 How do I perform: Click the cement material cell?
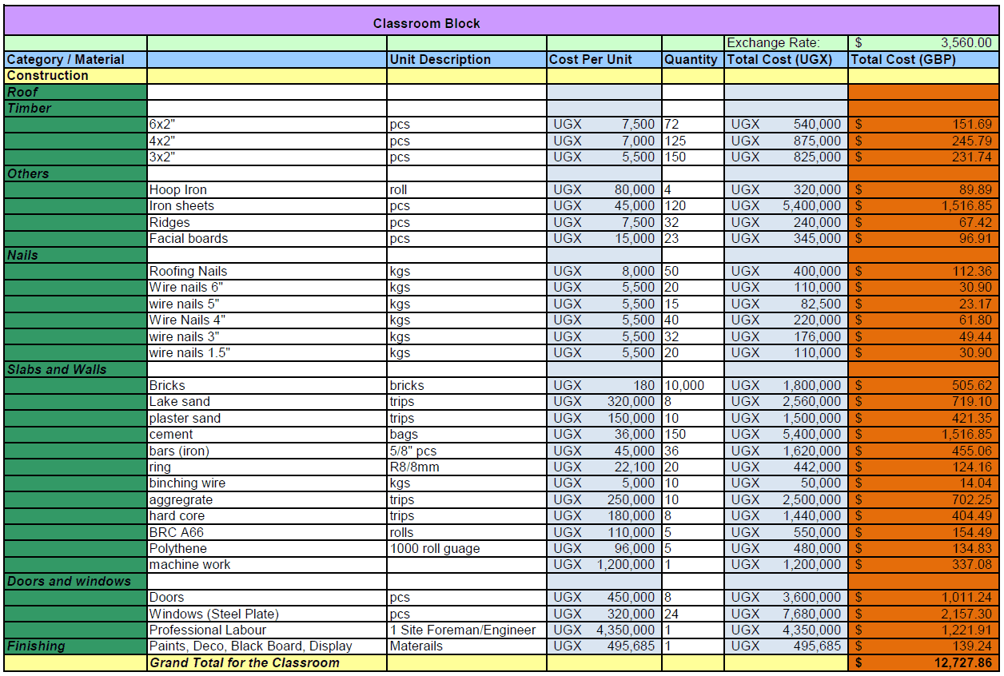tap(267, 434)
